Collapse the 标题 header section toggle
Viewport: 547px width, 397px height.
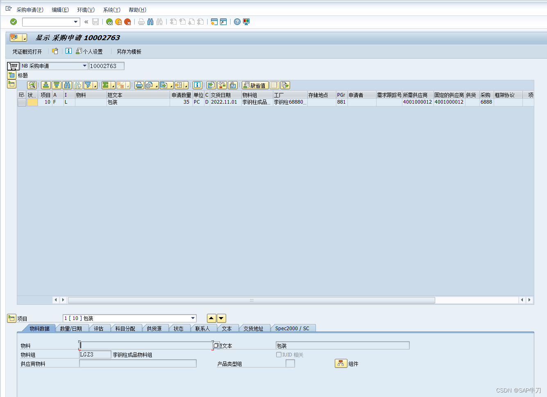[11, 75]
